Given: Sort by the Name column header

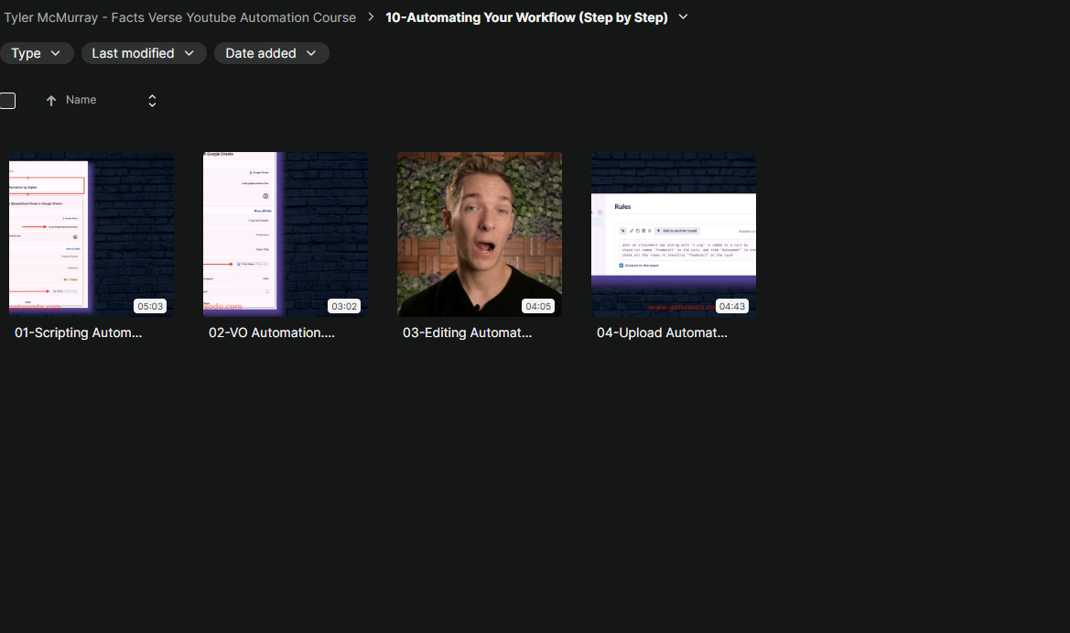Looking at the screenshot, I should (x=81, y=100).
